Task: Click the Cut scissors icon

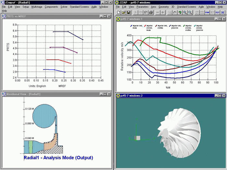Action: [x=135, y=12]
